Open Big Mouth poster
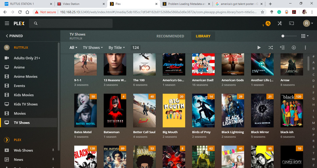The image size is (317, 168). click(x=174, y=110)
